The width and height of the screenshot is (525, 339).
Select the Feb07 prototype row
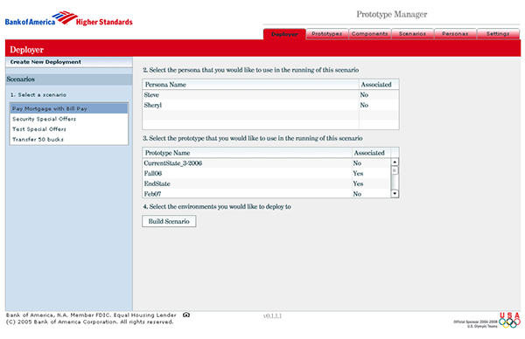[x=267, y=194]
